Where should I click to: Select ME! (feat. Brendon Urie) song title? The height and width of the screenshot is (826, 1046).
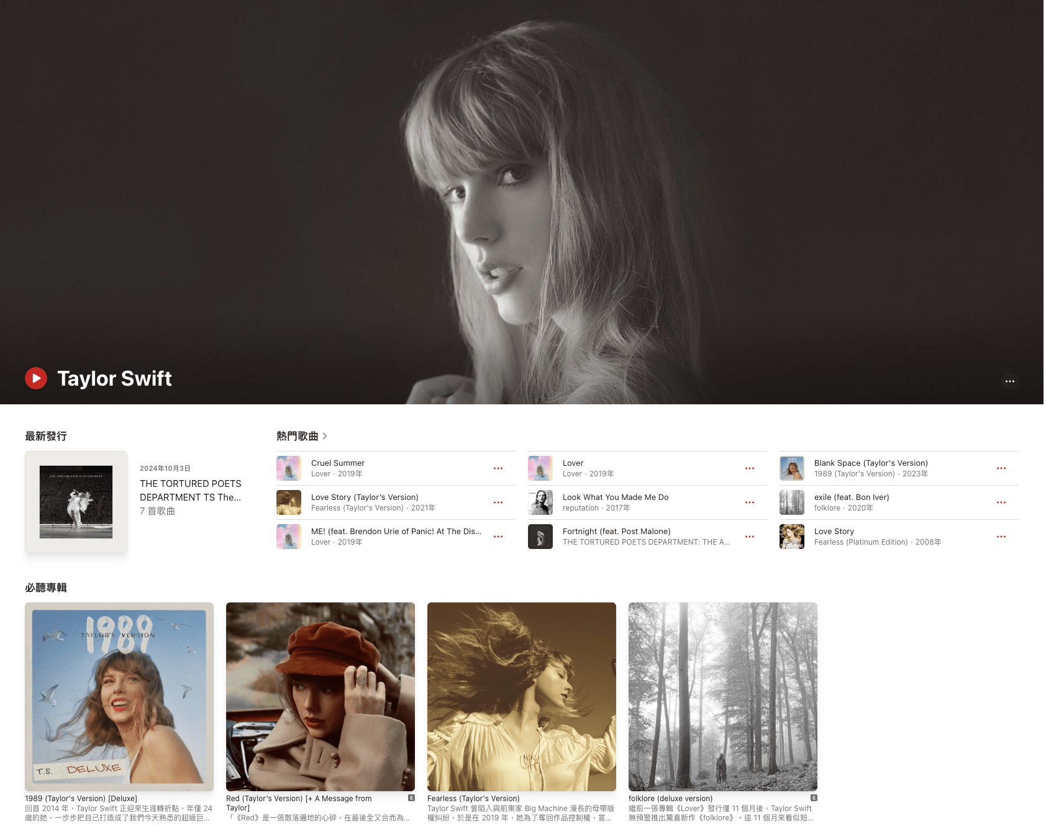click(396, 531)
